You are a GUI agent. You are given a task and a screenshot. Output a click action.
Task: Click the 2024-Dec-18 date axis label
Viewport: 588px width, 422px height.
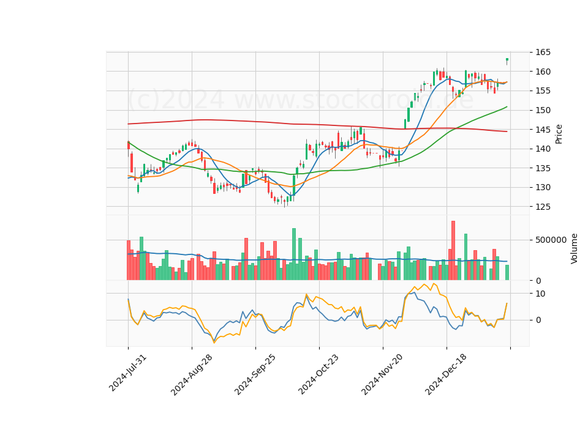click(445, 375)
